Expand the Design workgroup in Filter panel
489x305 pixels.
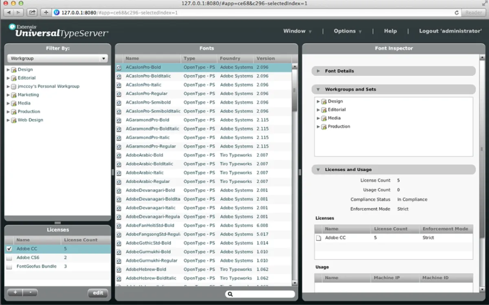tap(8, 70)
